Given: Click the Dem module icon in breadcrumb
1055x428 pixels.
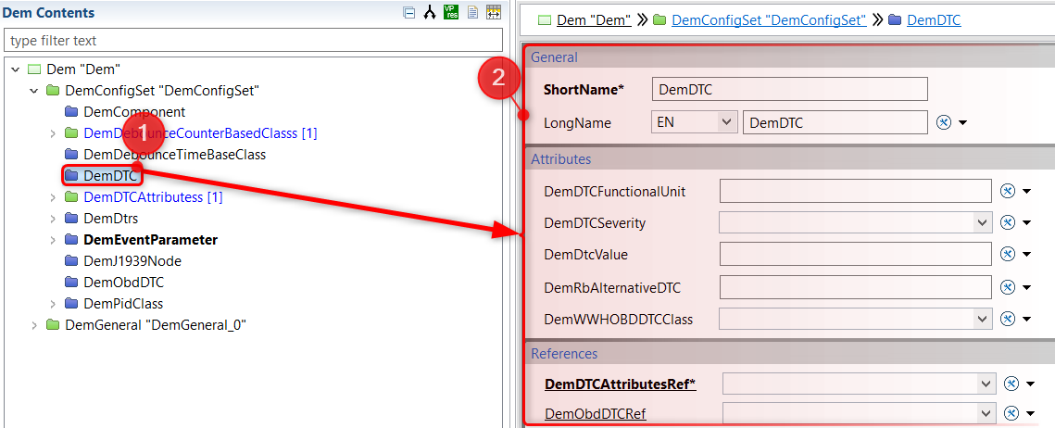Looking at the screenshot, I should (545, 20).
